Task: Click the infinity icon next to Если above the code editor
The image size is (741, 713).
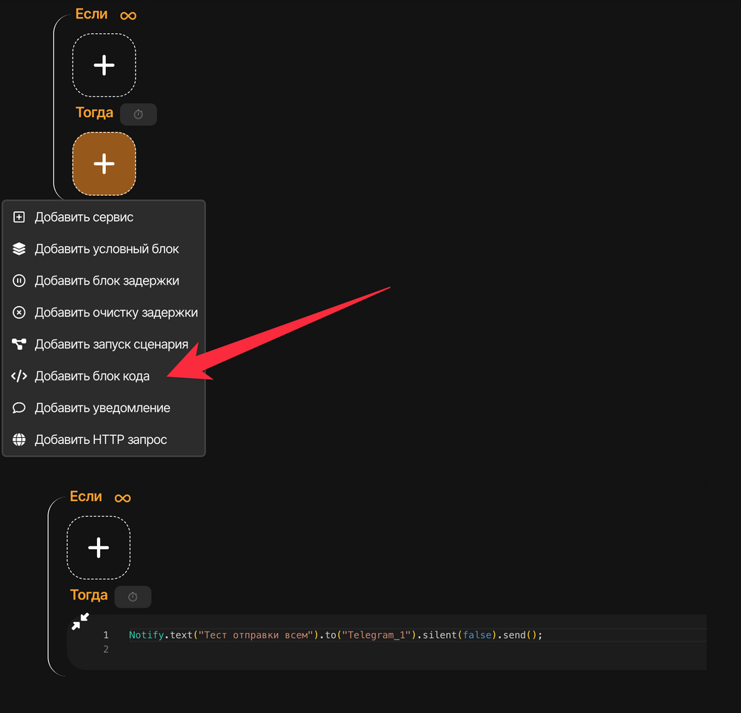Action: pos(122,497)
